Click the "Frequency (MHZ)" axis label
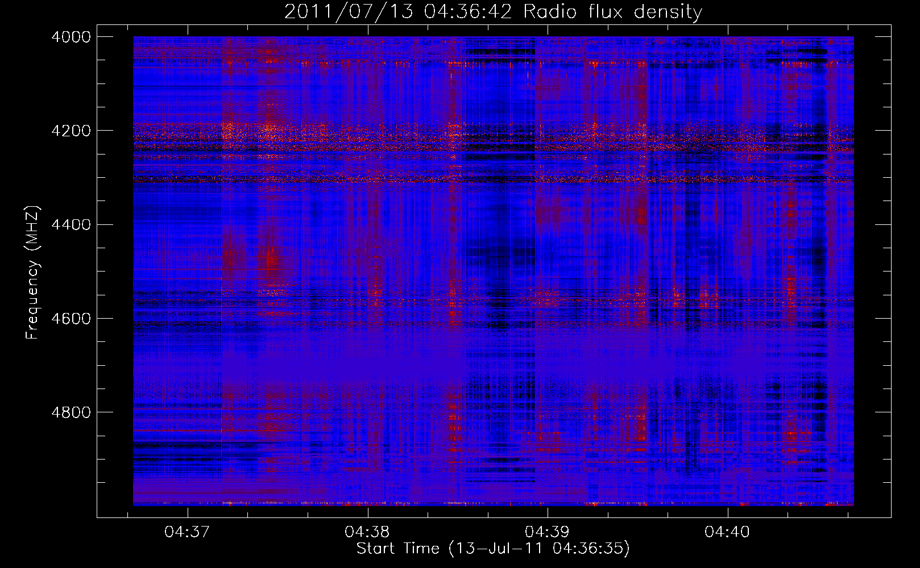The width and height of the screenshot is (920, 568). tap(33, 273)
